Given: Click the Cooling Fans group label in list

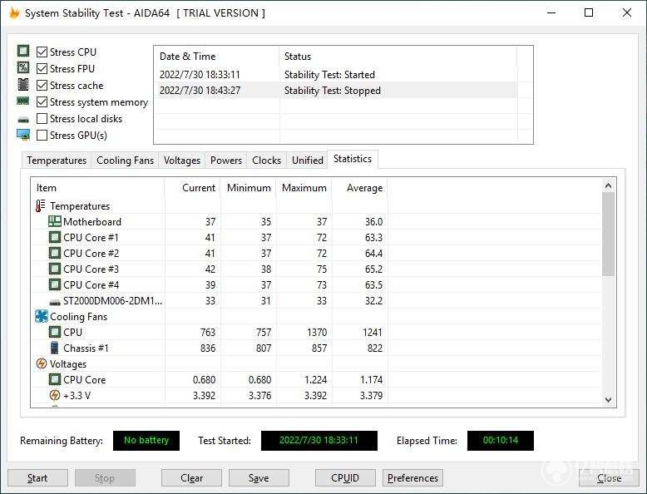Looking at the screenshot, I should pos(79,317).
